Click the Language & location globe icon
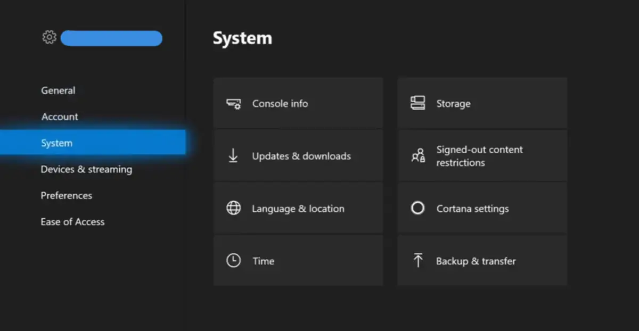The image size is (639, 331). coord(233,209)
